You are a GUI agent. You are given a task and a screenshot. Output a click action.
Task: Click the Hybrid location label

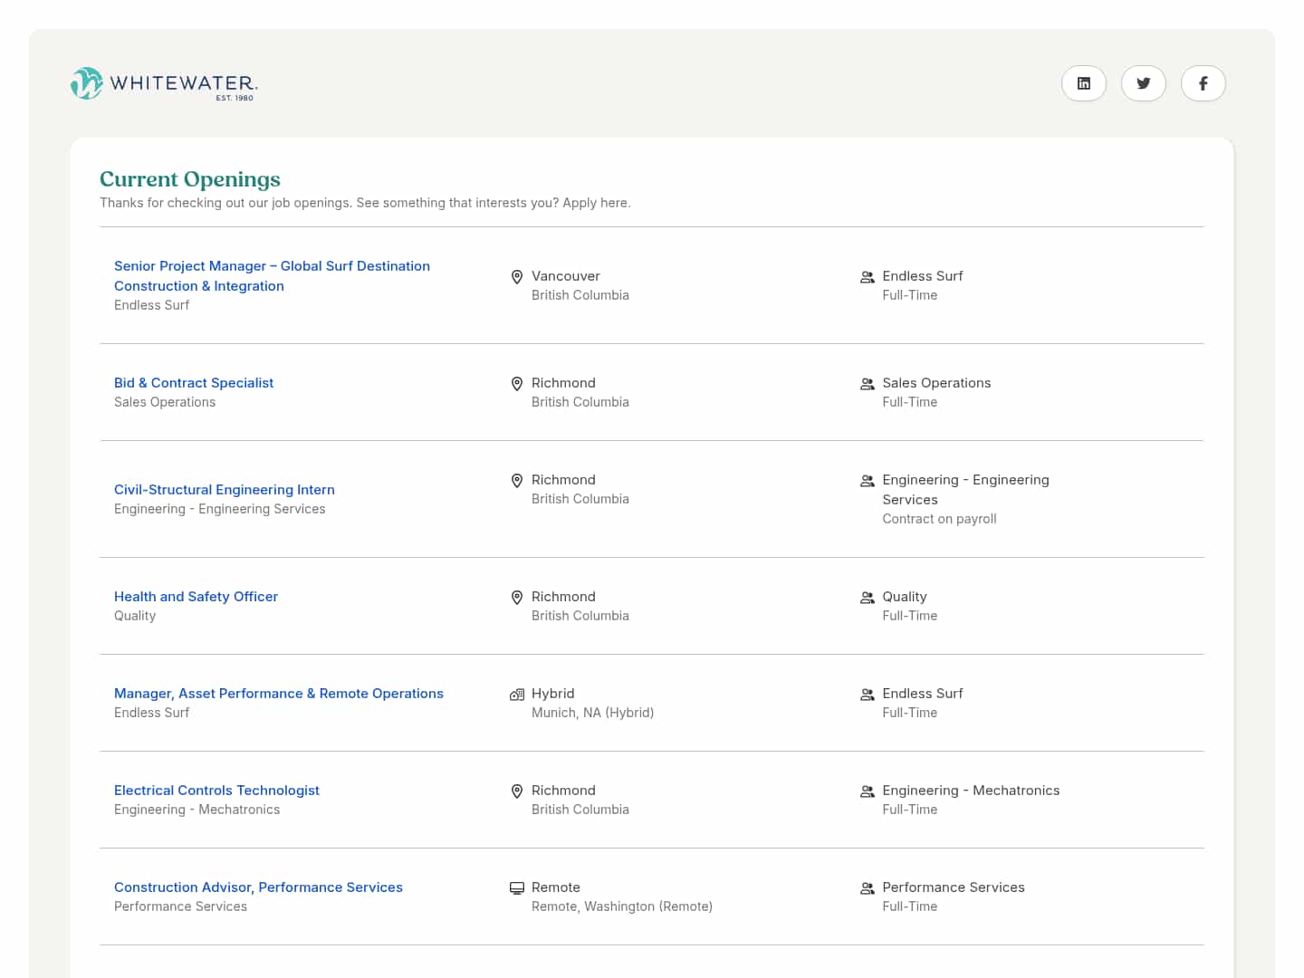tap(553, 694)
